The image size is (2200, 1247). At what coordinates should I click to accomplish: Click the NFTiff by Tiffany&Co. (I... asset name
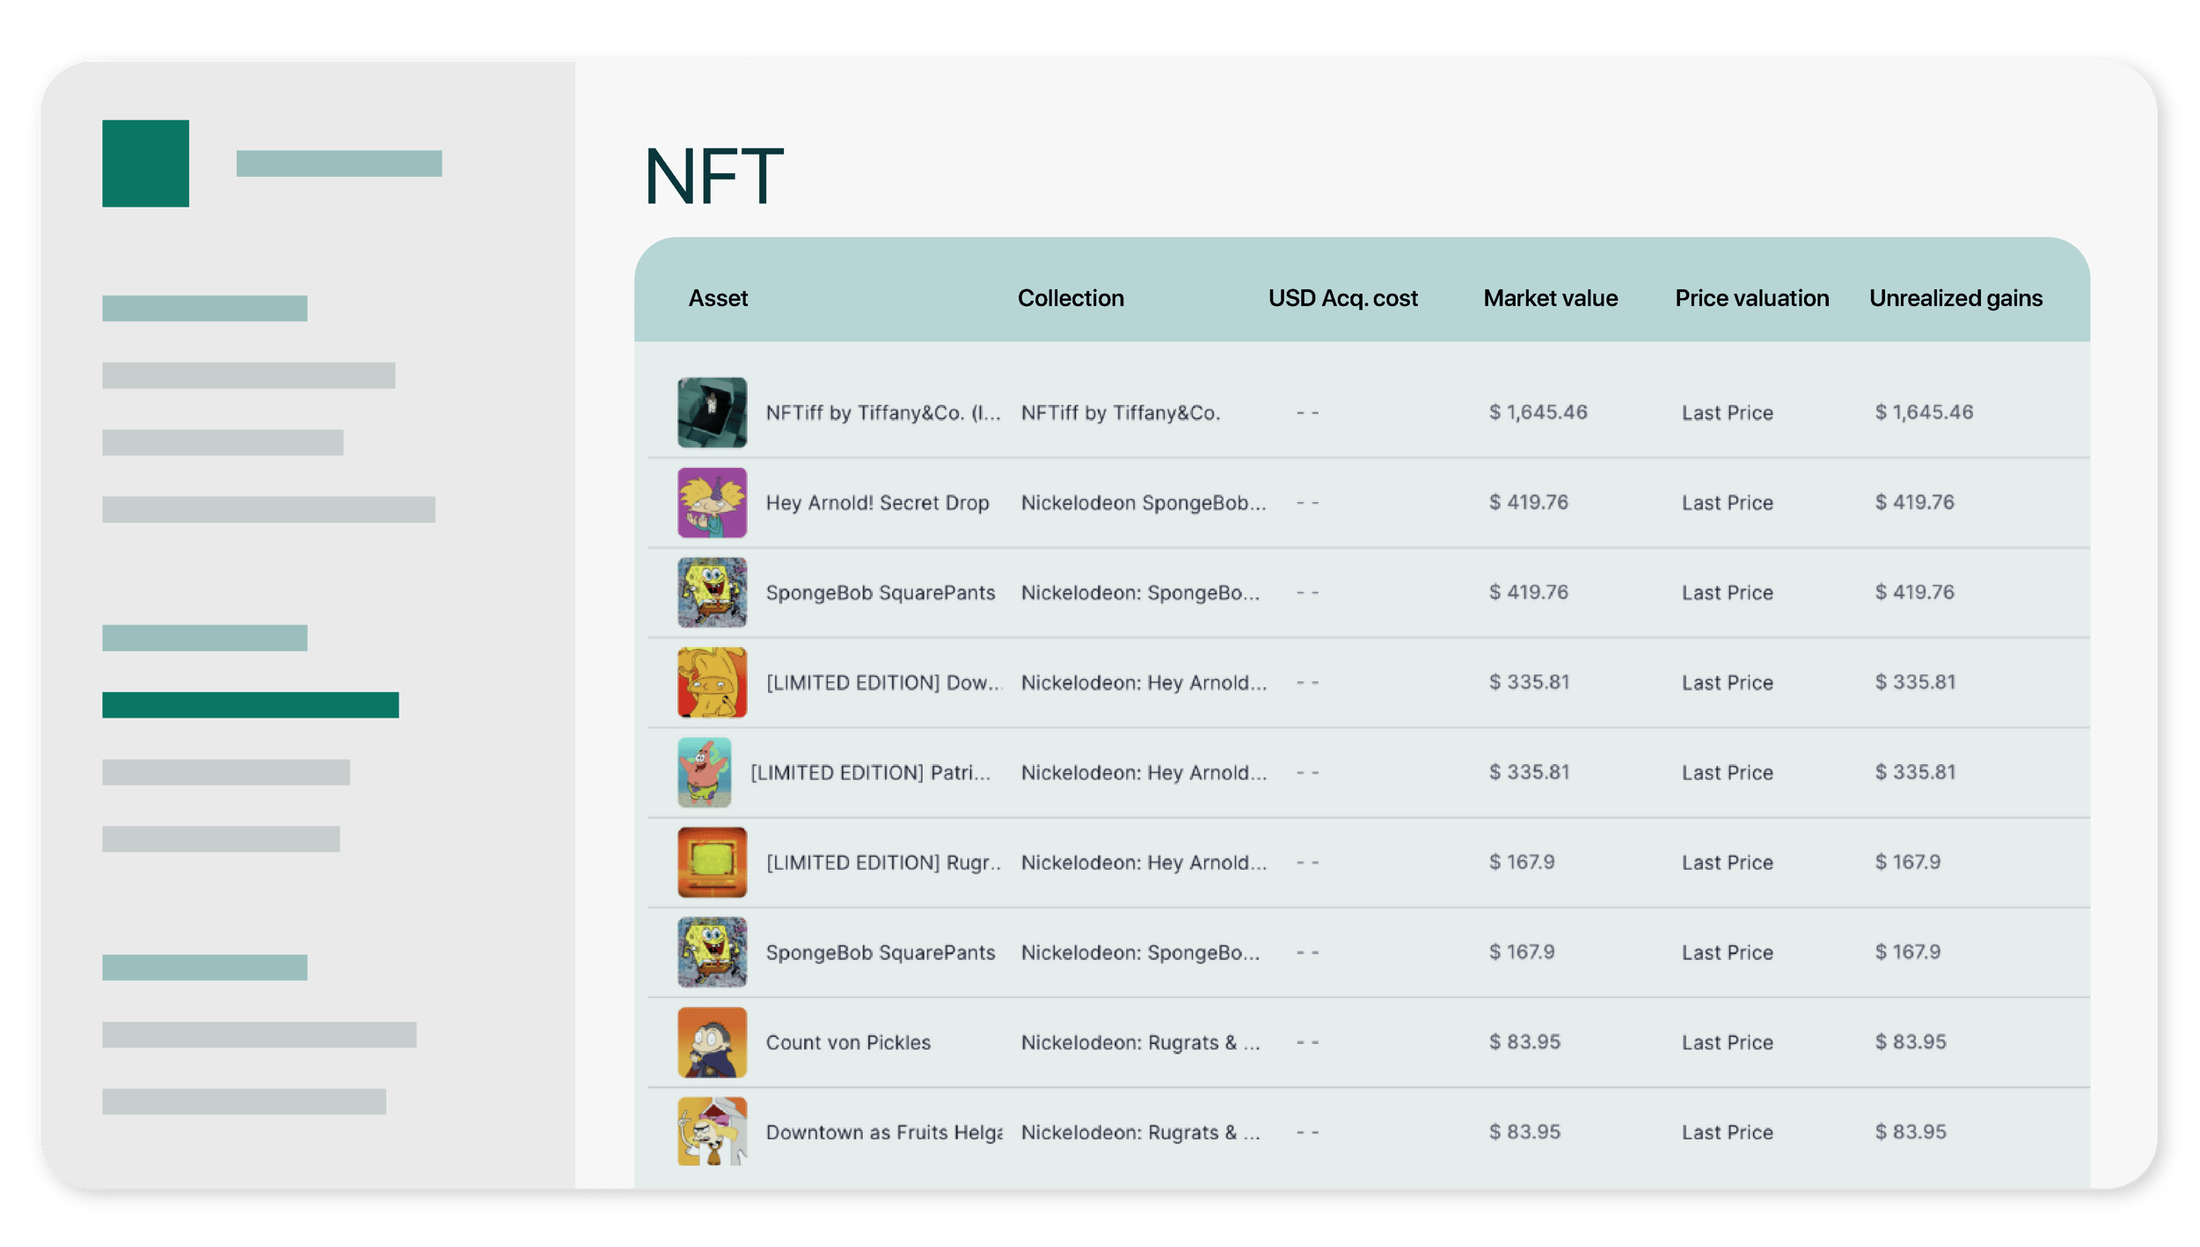(883, 412)
